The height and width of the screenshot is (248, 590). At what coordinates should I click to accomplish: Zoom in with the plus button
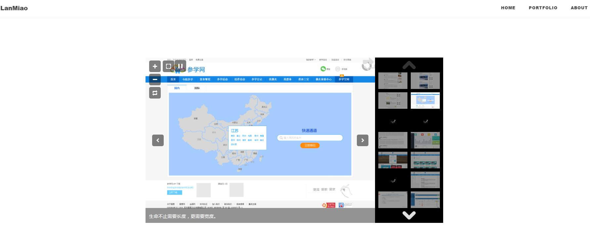coord(155,66)
